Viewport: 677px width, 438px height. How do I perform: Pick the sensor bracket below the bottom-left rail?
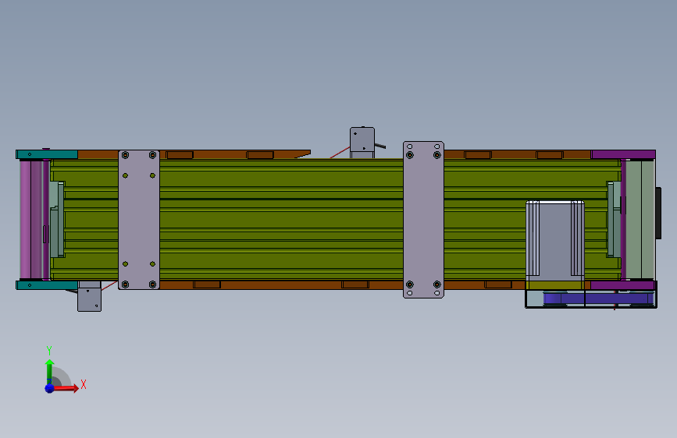(89, 296)
